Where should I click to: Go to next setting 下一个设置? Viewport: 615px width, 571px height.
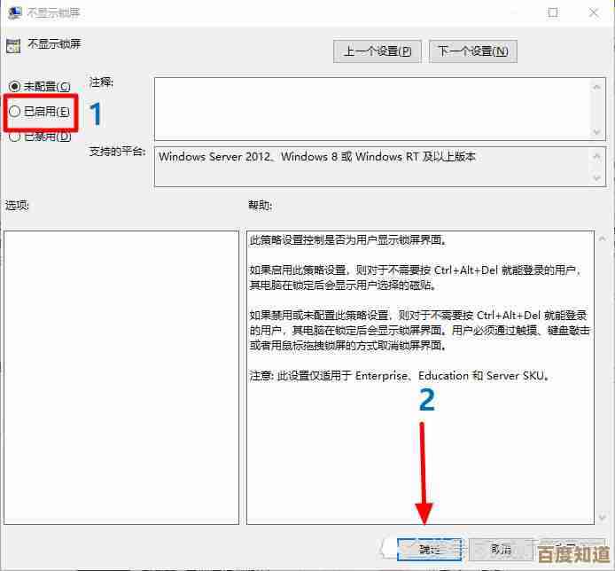click(x=473, y=51)
